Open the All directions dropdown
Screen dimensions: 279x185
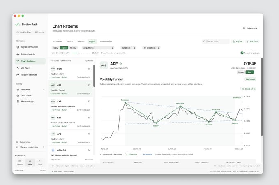tap(151, 48)
